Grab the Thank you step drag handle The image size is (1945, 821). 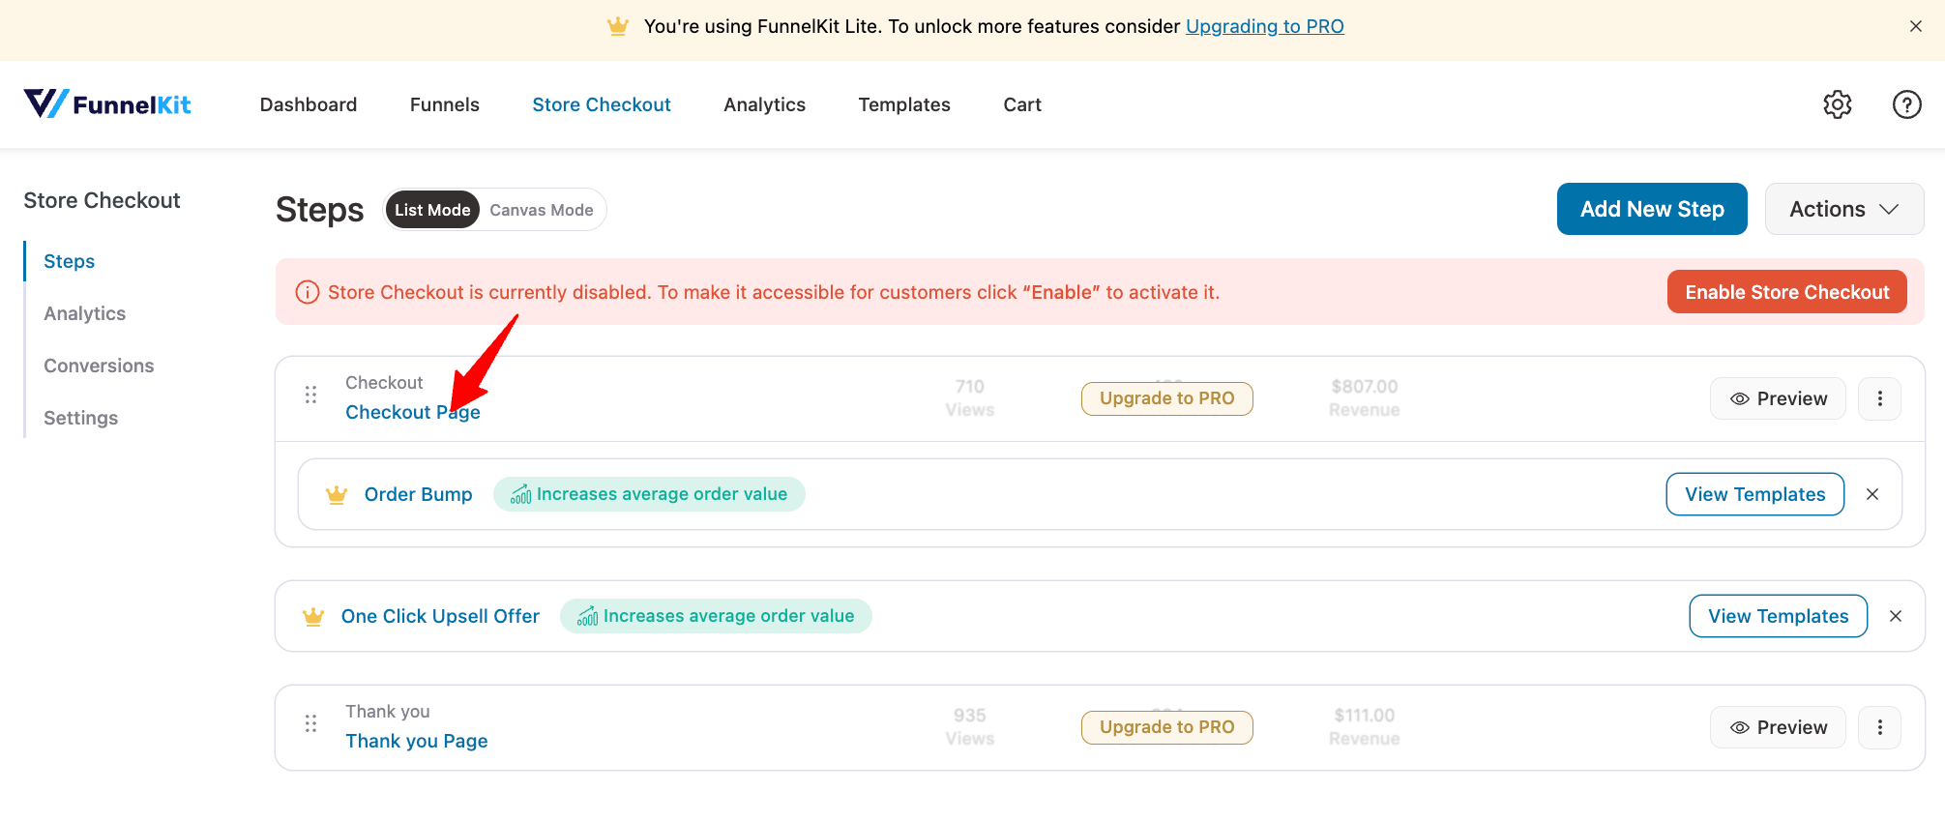pyautogui.click(x=310, y=723)
